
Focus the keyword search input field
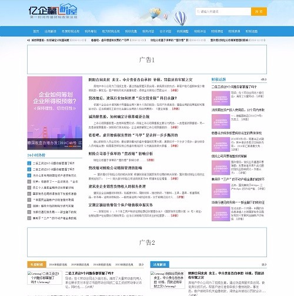(x=223, y=12)
